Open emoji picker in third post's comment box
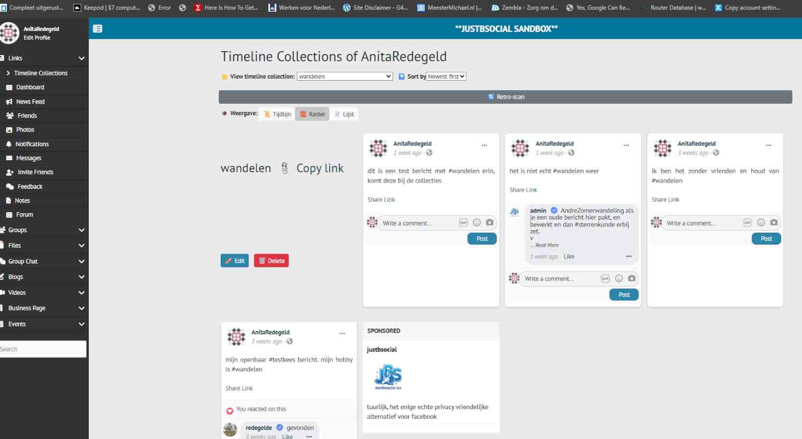This screenshot has width=802, height=439. click(761, 223)
